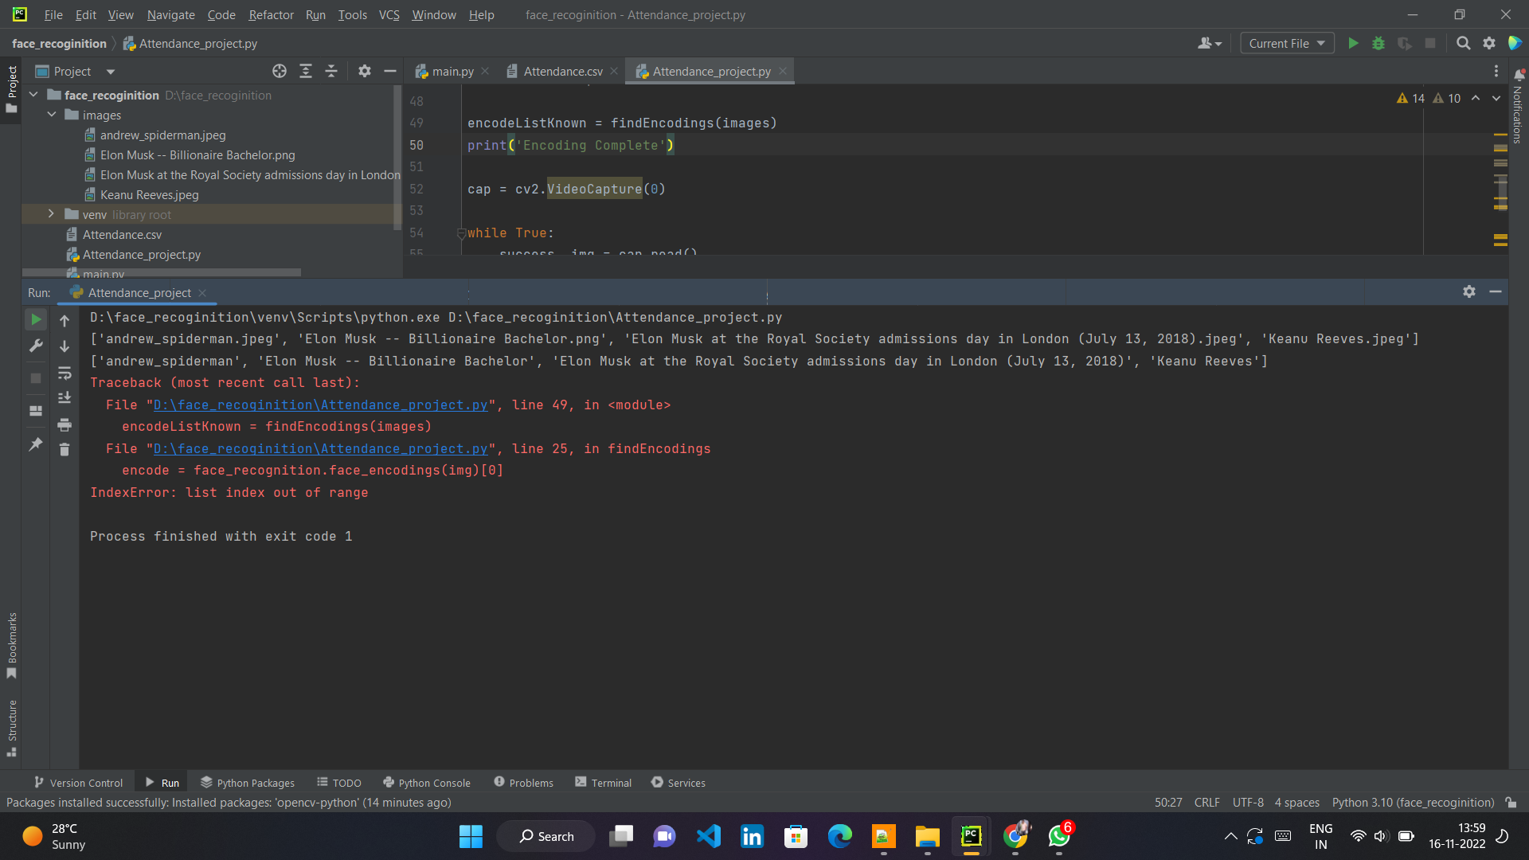1529x860 pixels.
Task: Select Attendance.csv in project tree
Action: 122,234
